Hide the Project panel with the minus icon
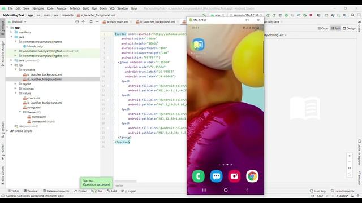The width and height of the screenshot is (362, 203). click(x=97, y=21)
